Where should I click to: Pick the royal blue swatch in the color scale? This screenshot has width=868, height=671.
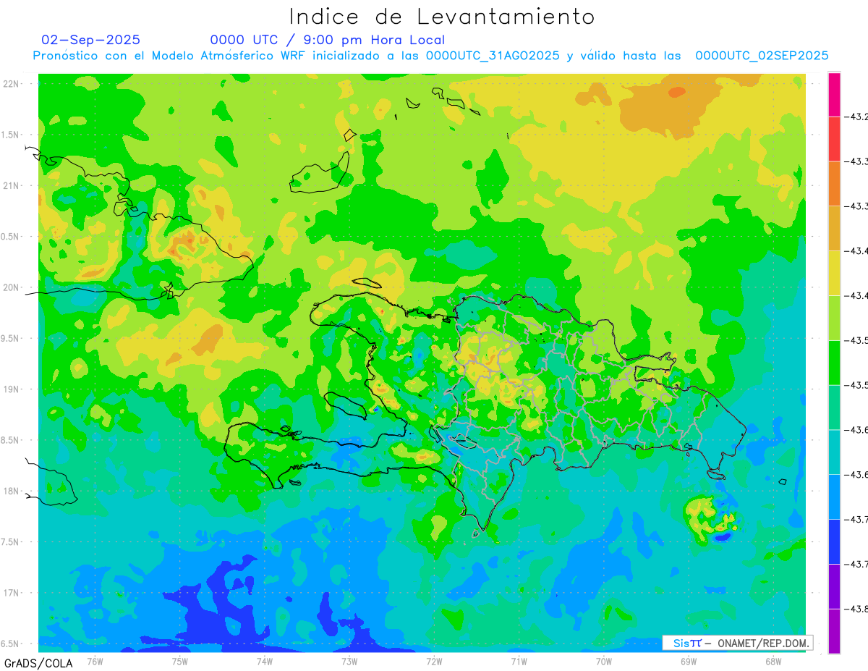[x=834, y=541]
